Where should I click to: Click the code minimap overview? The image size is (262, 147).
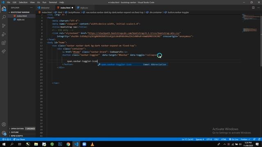click(x=251, y=23)
